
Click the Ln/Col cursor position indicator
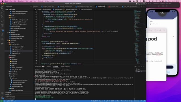tap(94, 101)
